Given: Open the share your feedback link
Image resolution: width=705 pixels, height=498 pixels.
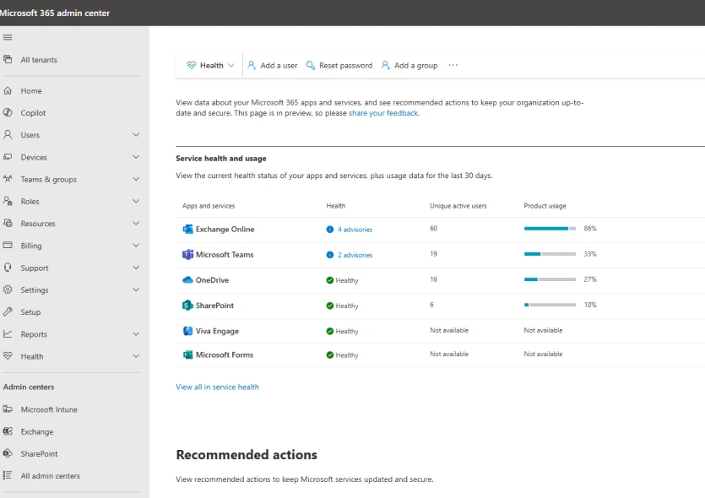Looking at the screenshot, I should [383, 113].
